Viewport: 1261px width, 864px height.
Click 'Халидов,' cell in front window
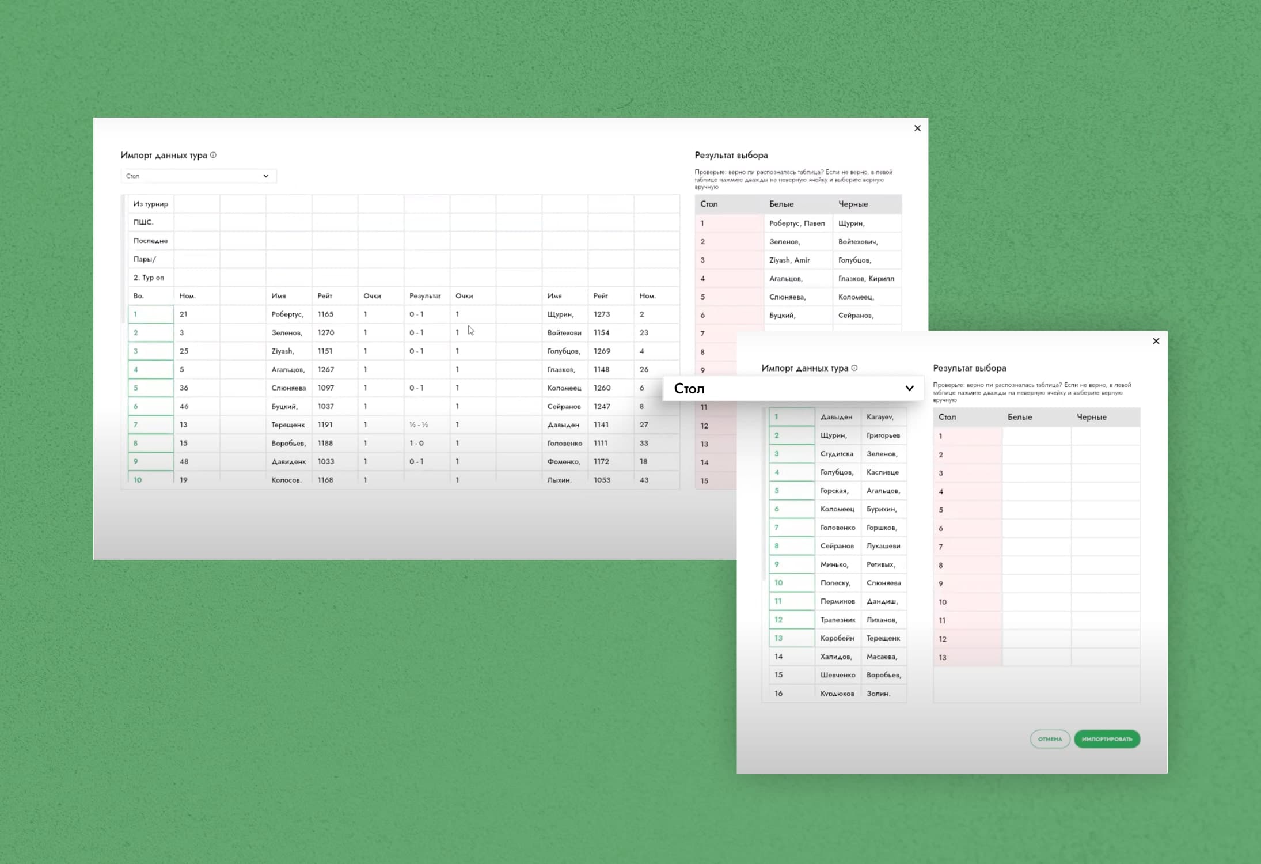pyautogui.click(x=838, y=657)
